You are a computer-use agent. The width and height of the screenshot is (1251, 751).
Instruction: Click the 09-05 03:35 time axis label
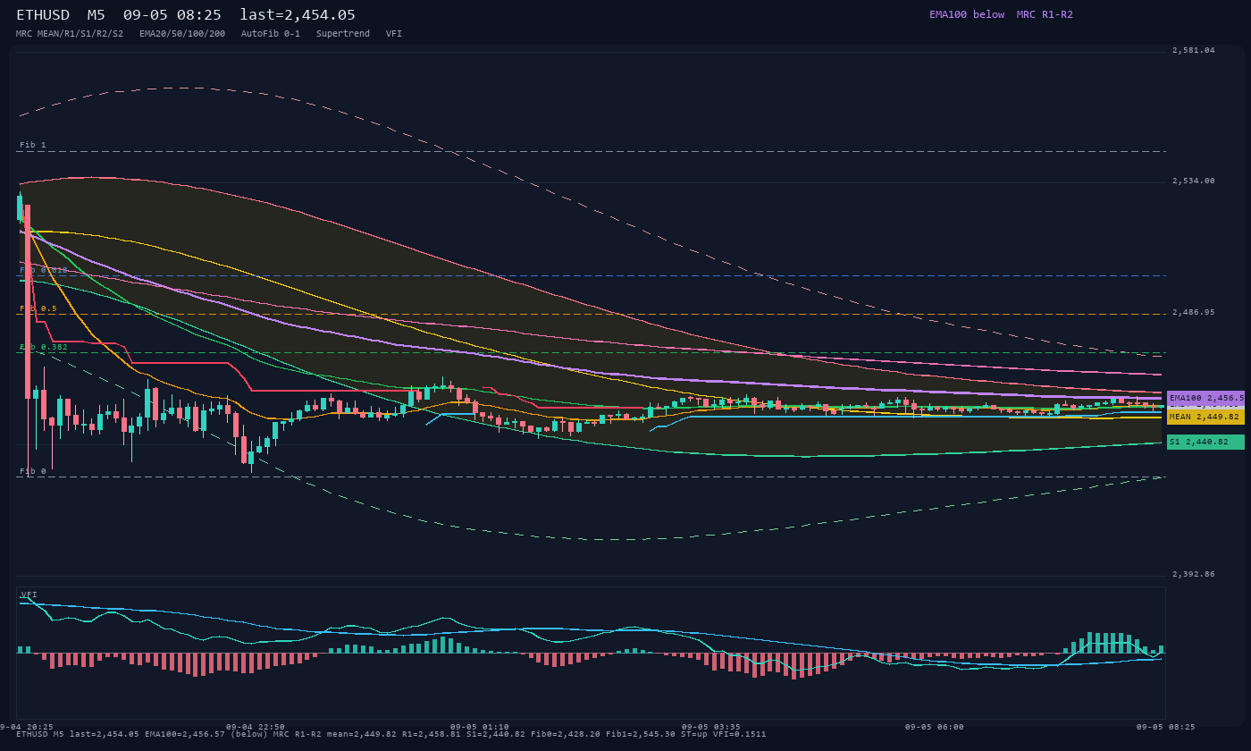pos(711,727)
